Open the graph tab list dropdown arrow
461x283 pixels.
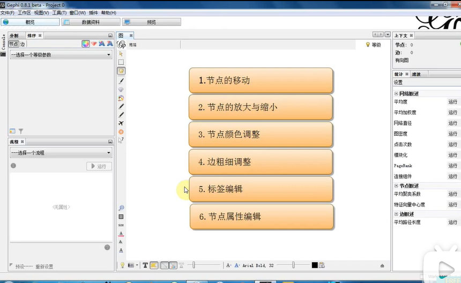(388, 35)
